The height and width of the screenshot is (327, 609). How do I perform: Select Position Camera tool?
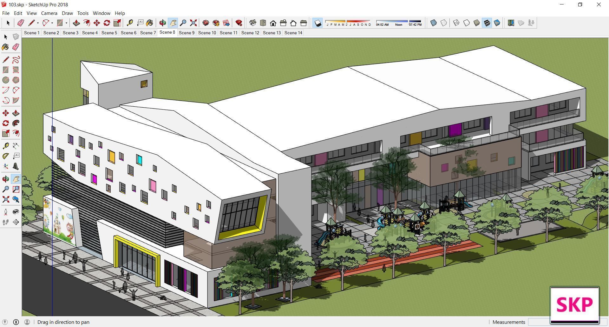(6, 212)
